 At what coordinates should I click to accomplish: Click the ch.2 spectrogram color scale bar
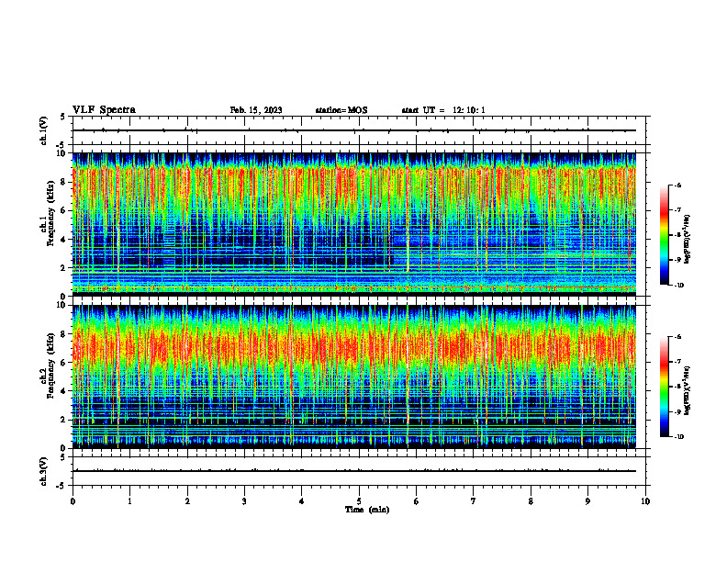664,387
